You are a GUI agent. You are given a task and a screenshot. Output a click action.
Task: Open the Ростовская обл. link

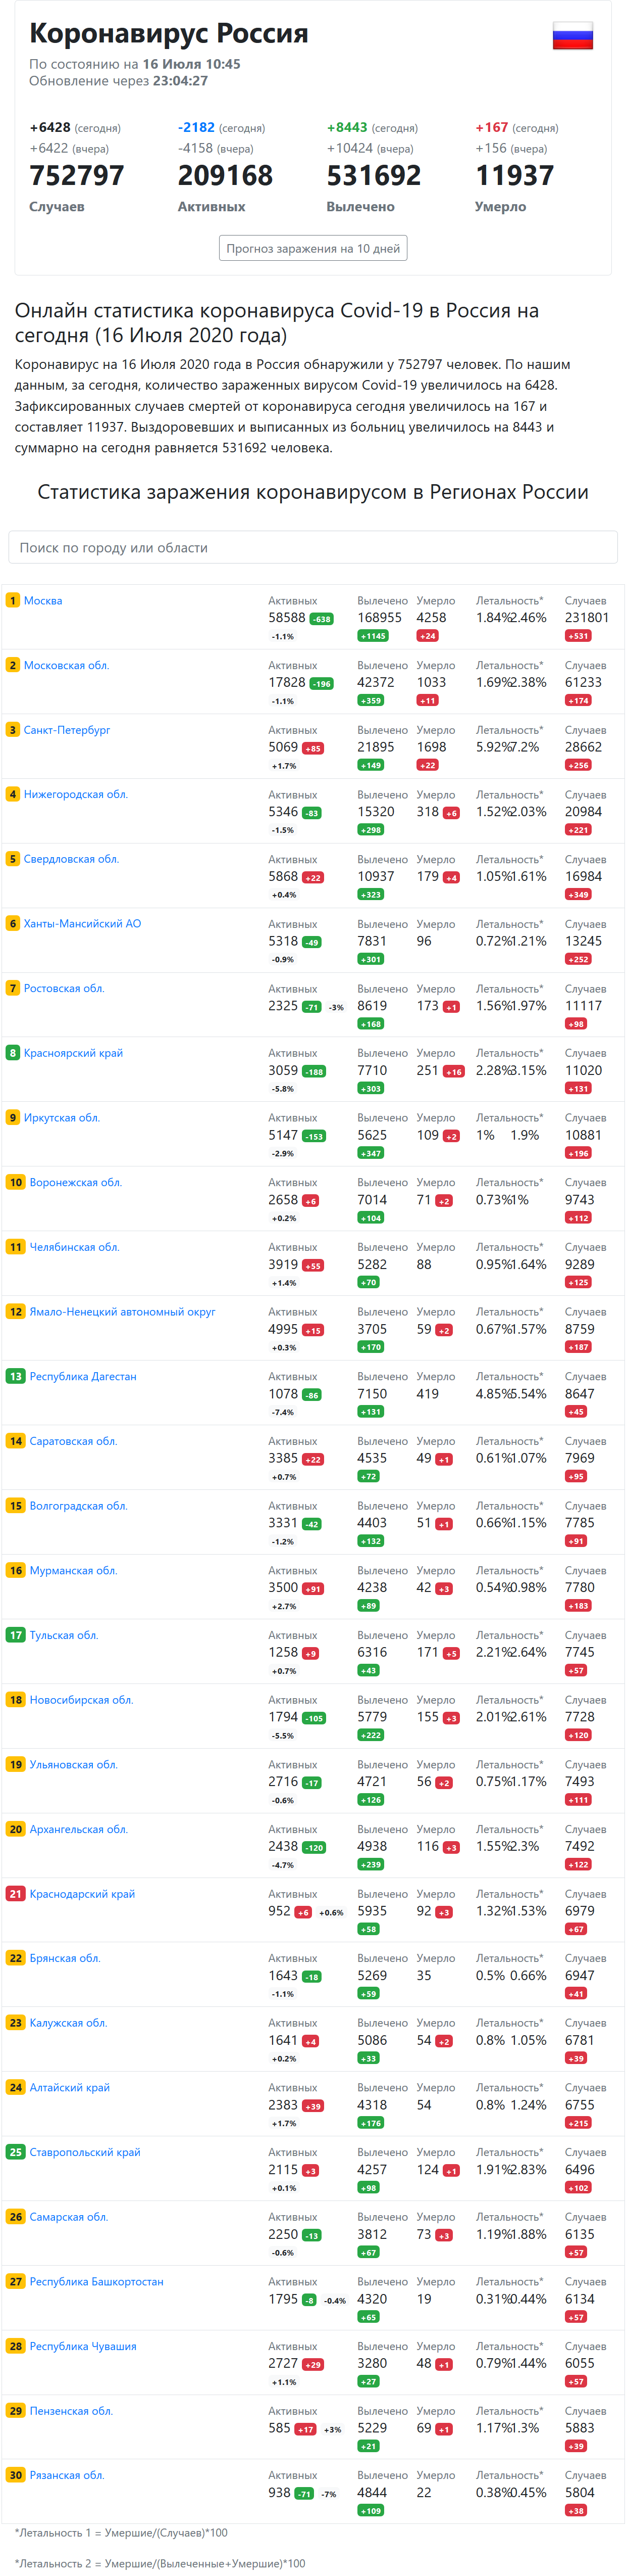(64, 989)
